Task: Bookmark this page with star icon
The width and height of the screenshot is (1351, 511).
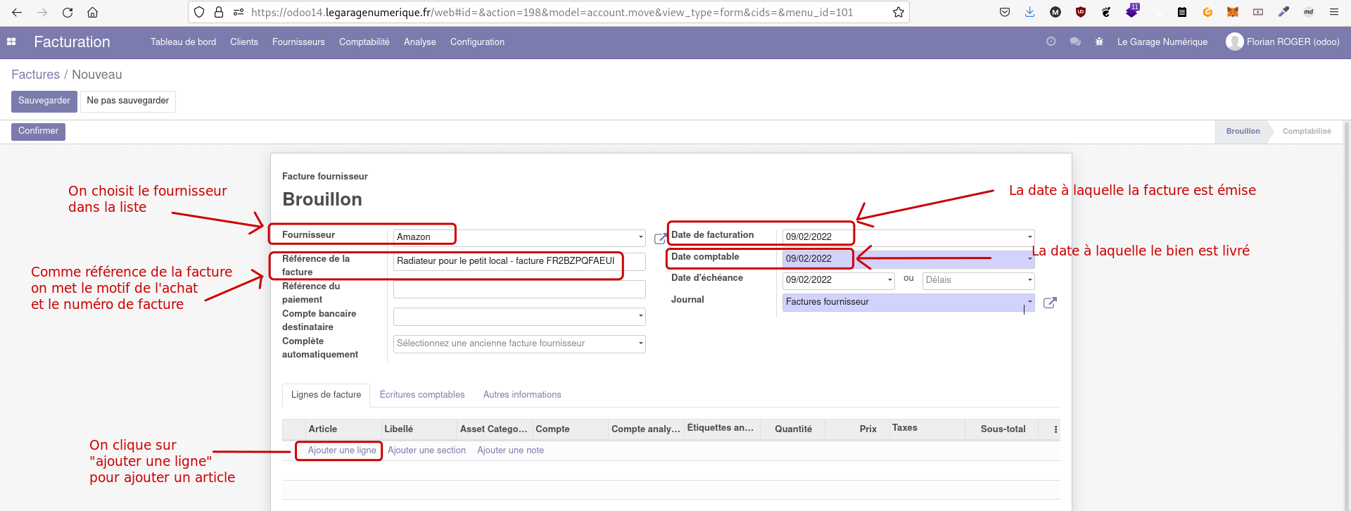Action: (x=898, y=12)
